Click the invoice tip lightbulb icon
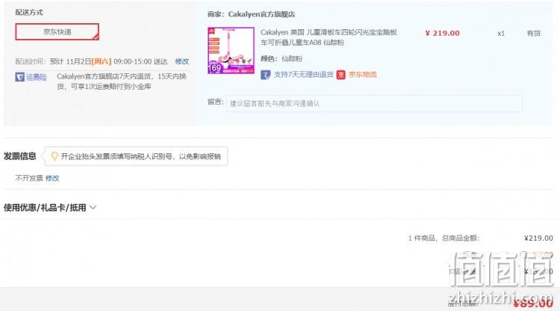The image size is (560, 311). pos(55,156)
